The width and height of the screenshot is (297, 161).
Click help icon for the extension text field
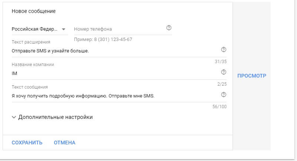[x=224, y=49]
